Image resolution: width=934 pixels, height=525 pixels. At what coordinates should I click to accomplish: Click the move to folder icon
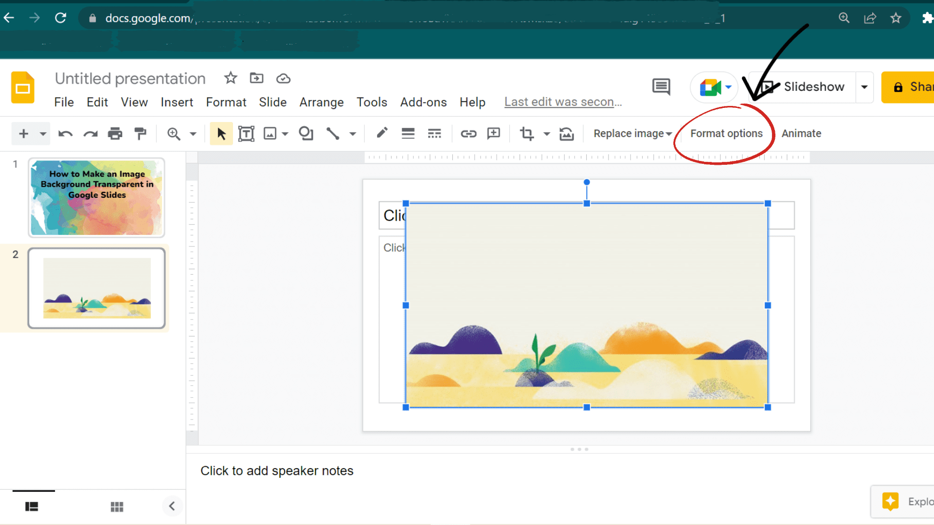[x=256, y=78]
